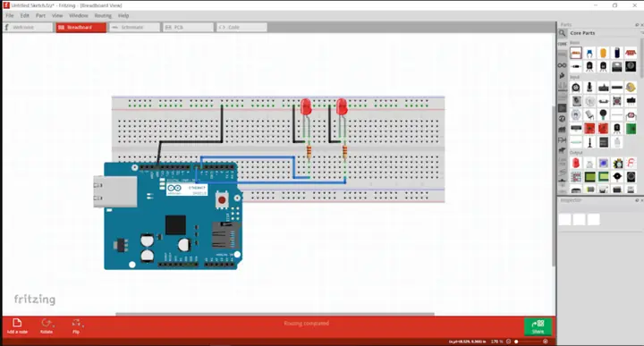Expand the Flip dropdown arrow
Screen dimensions: 644x346
tap(82, 325)
